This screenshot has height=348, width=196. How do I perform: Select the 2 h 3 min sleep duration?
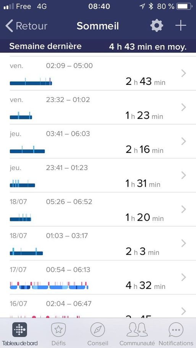point(143,252)
